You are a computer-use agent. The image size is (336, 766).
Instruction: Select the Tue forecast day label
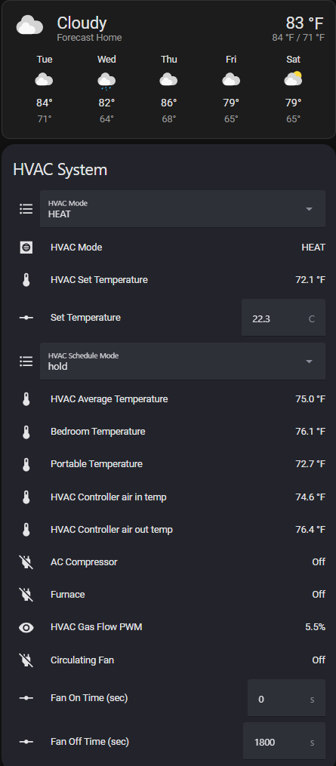[44, 60]
